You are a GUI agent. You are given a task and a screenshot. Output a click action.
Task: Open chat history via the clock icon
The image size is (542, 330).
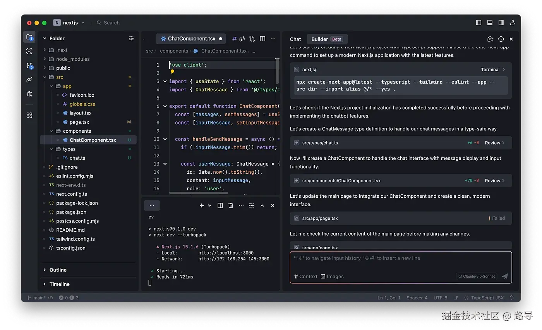pos(501,39)
